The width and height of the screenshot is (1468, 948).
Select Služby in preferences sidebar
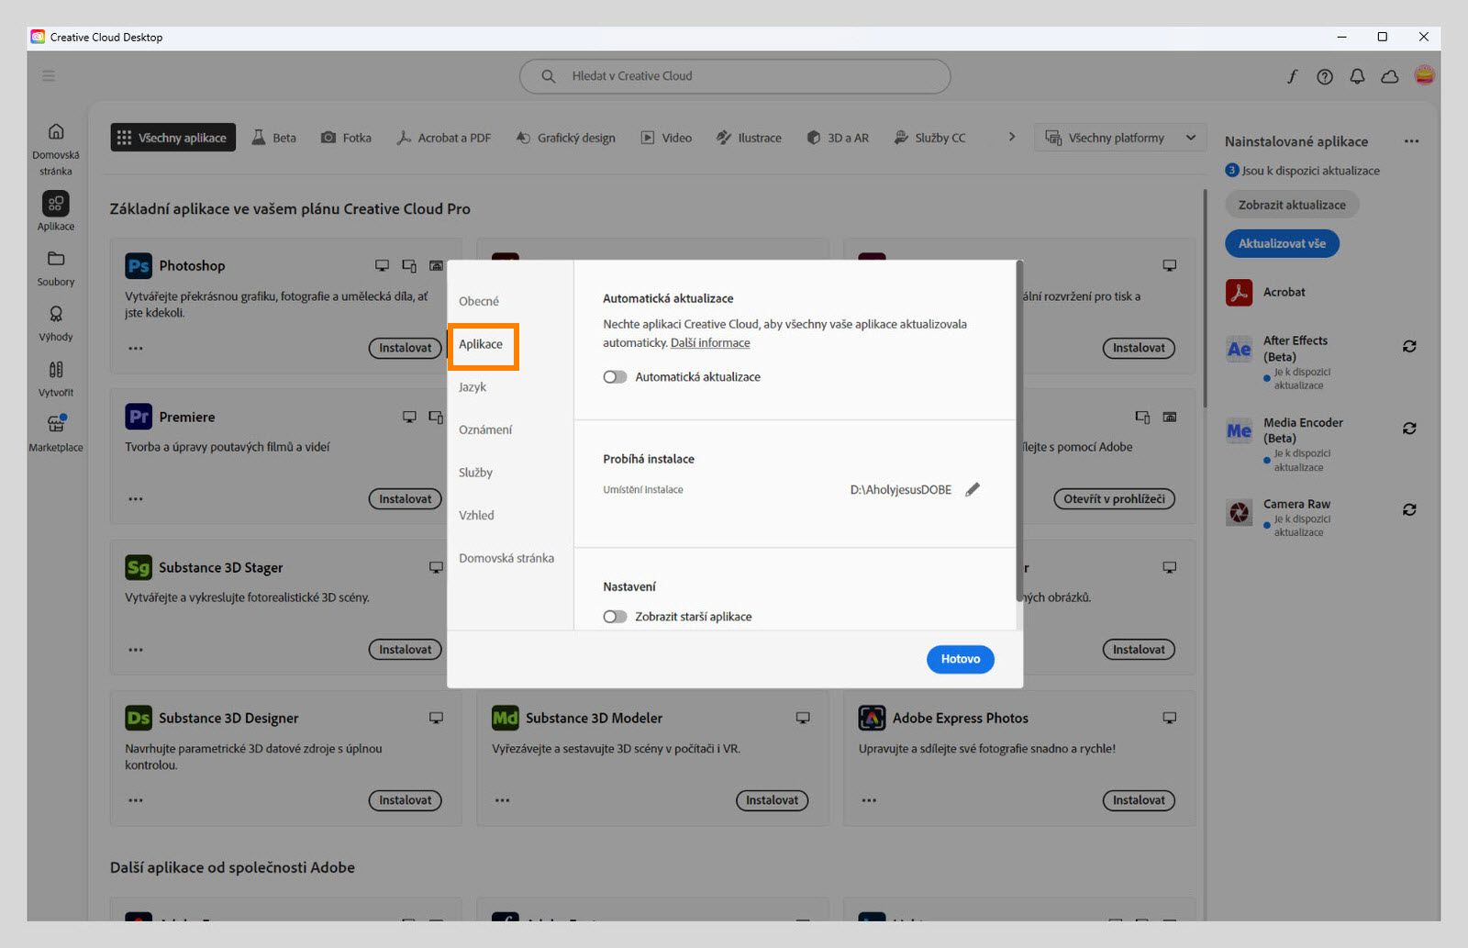point(475,473)
